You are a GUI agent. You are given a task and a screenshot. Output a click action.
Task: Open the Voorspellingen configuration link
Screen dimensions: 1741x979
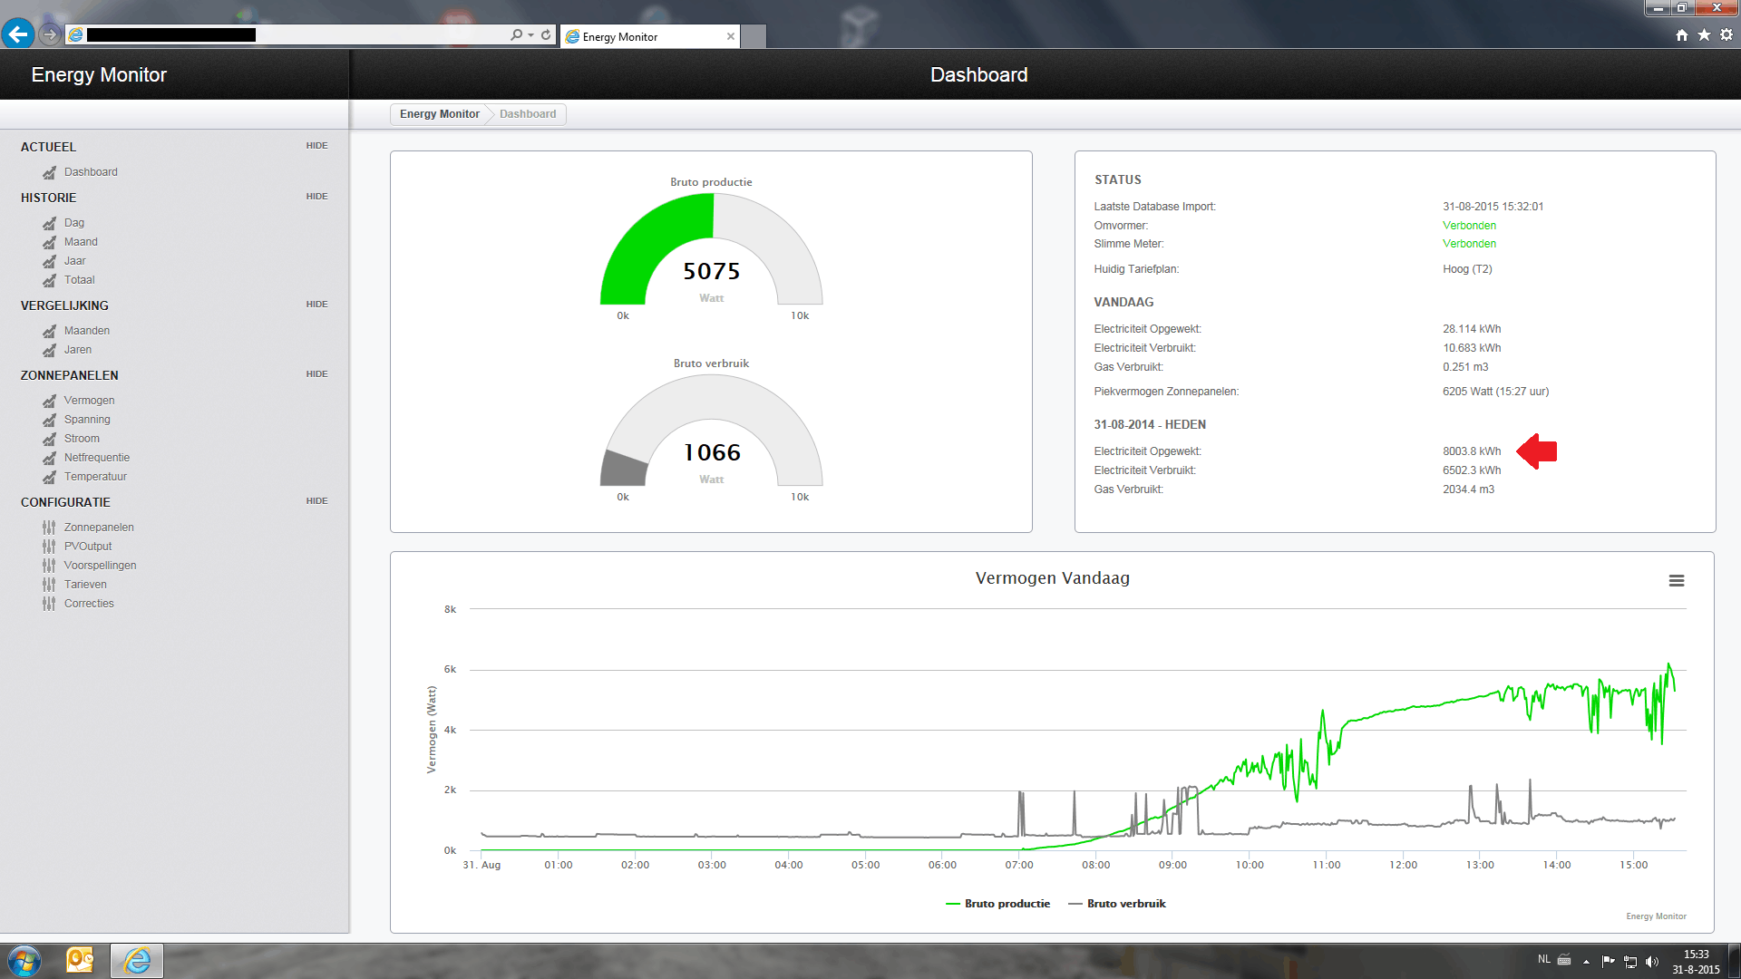click(x=100, y=566)
